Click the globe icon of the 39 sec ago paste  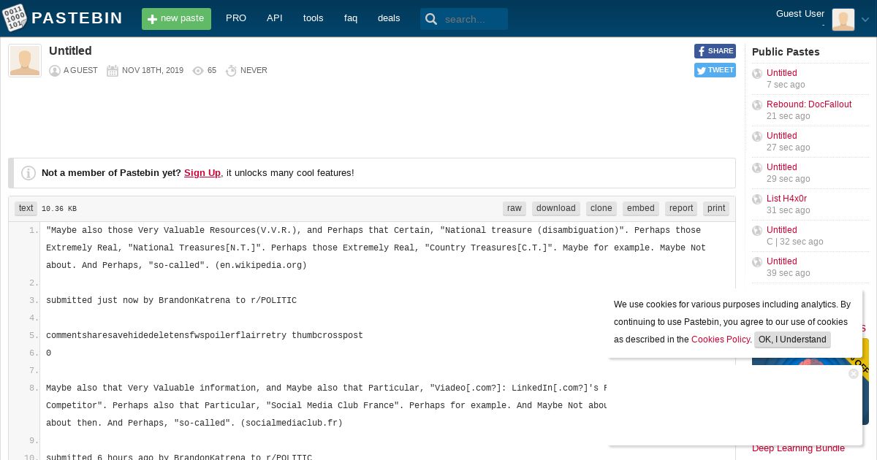point(757,262)
